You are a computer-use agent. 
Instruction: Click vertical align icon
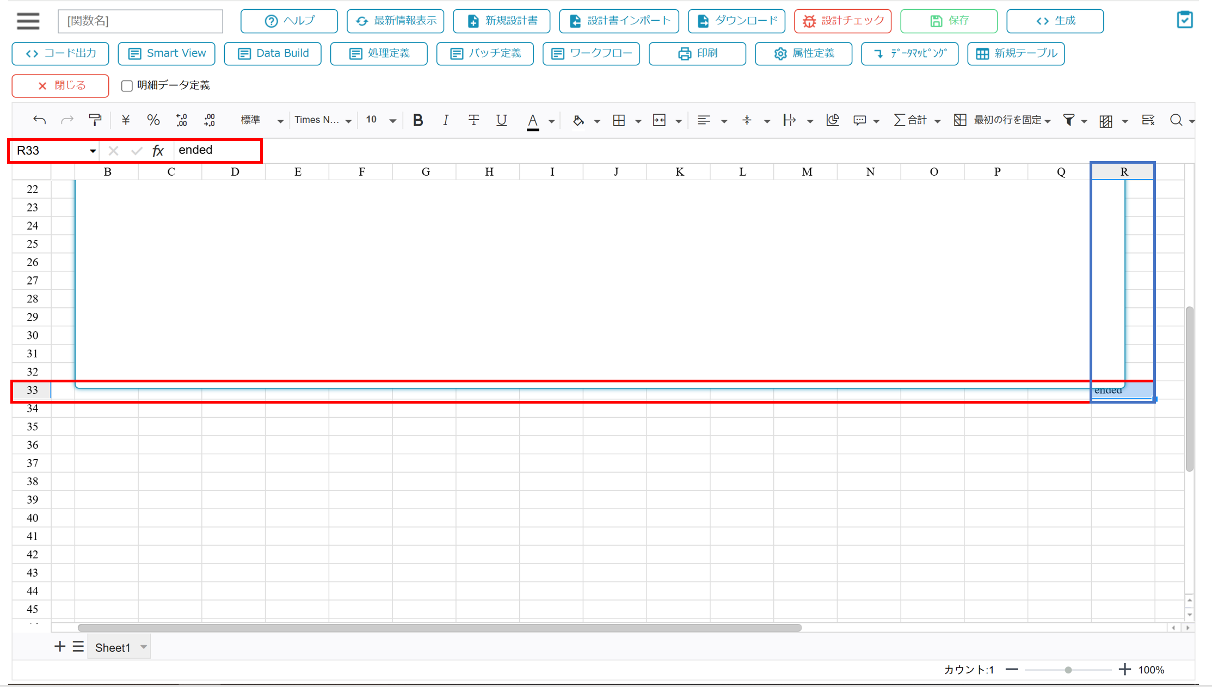click(747, 120)
